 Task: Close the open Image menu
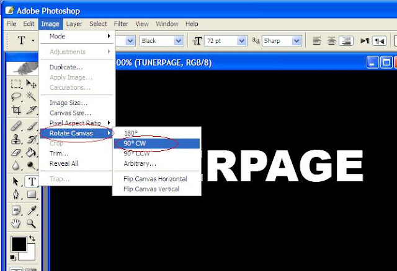tap(50, 24)
